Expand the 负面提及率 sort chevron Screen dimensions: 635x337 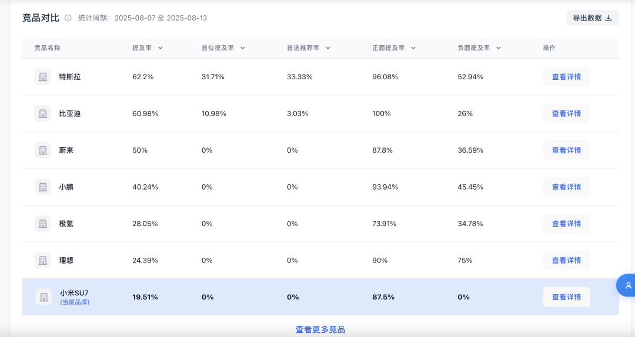point(499,48)
